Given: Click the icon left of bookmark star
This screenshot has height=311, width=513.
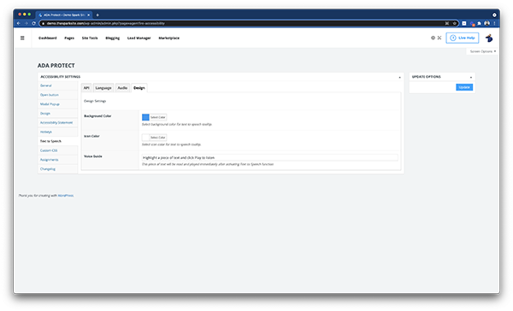Looking at the screenshot, I should pyautogui.click(x=447, y=23).
